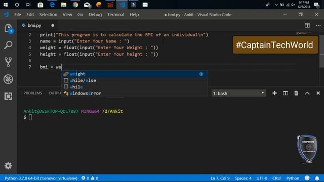Open the Debug menu
This screenshot has width=324, height=182.
coord(95,15)
